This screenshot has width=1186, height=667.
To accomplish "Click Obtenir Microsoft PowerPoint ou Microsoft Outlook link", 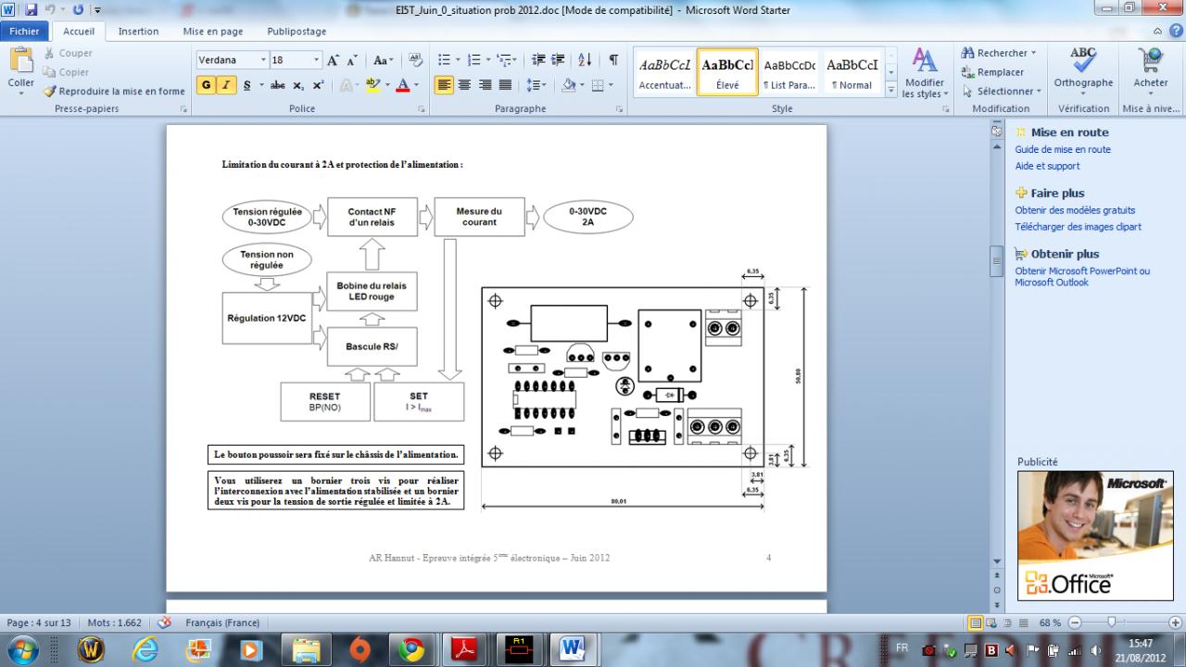I will click(1082, 277).
